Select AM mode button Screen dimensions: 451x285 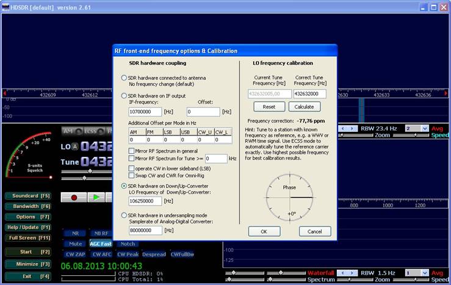[72, 131]
